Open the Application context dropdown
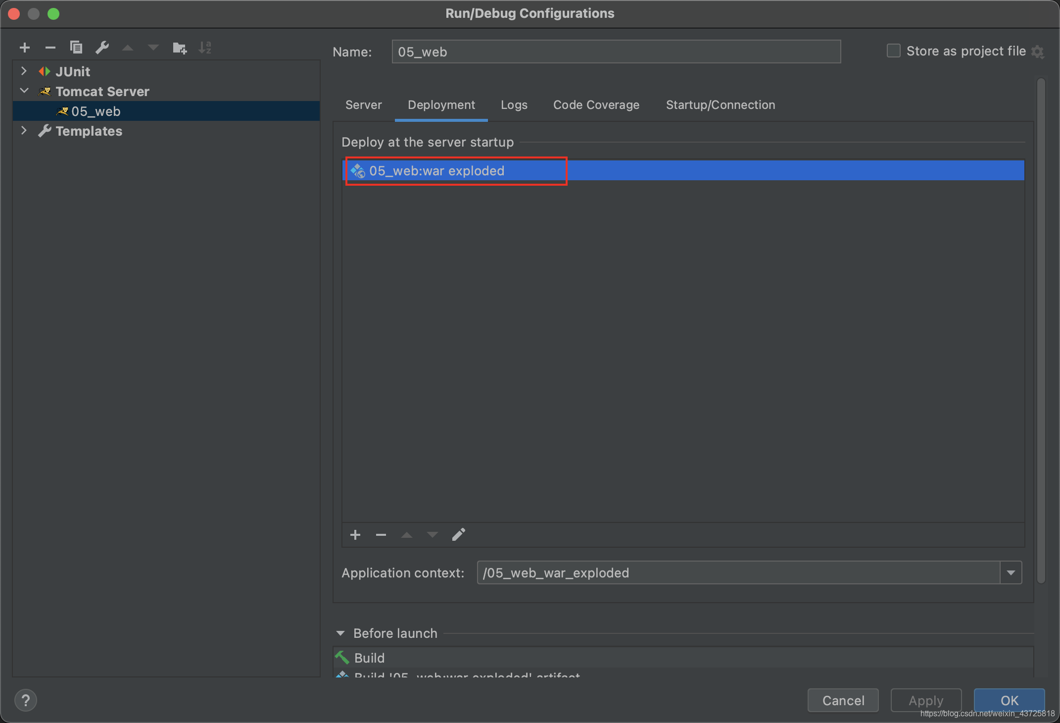Image resolution: width=1060 pixels, height=723 pixels. 1011,573
